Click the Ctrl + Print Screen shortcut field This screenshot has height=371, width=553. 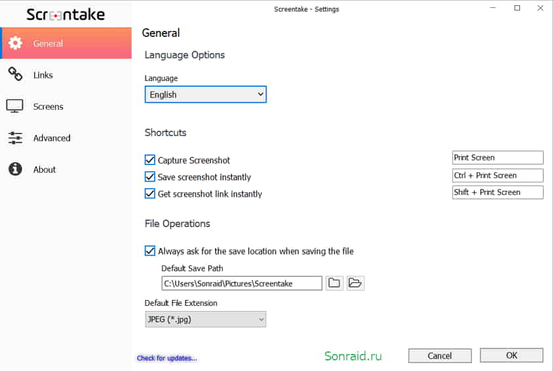[x=498, y=175]
